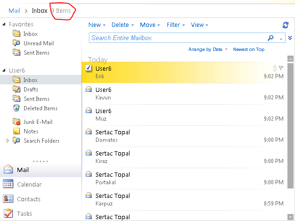Click the flag icon on Erik message
Image resolution: width=295 pixels, height=221 pixels.
(x=281, y=68)
